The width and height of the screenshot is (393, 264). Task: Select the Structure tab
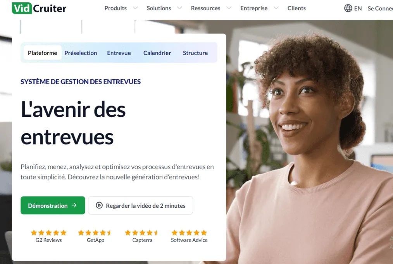[x=195, y=53]
